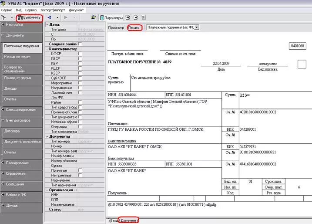Click the document date 22.04.2009
Viewport: 312px width, 224px height.
tap(221, 63)
